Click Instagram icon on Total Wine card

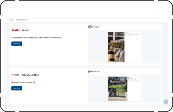pos(90,71)
